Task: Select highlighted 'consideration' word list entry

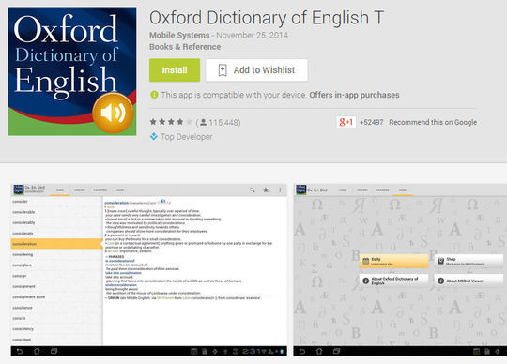Action: pyautogui.click(x=56, y=244)
